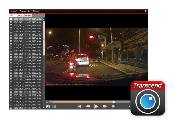
Task: Fast forward the current video
Action: pyautogui.click(x=105, y=106)
